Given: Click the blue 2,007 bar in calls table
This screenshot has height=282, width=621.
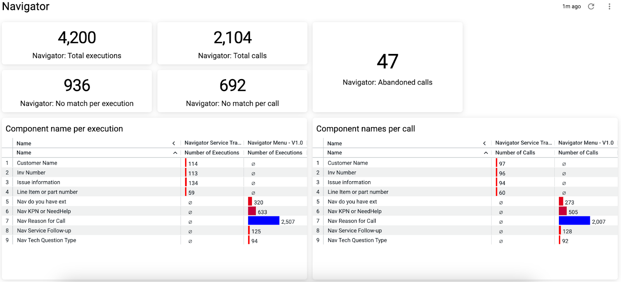Looking at the screenshot, I should point(574,221).
